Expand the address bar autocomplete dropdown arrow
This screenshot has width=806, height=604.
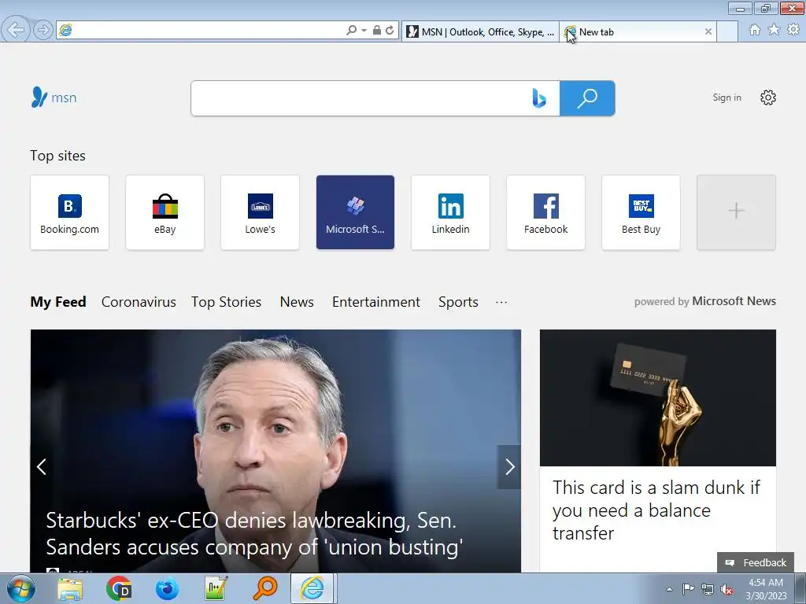click(x=364, y=31)
